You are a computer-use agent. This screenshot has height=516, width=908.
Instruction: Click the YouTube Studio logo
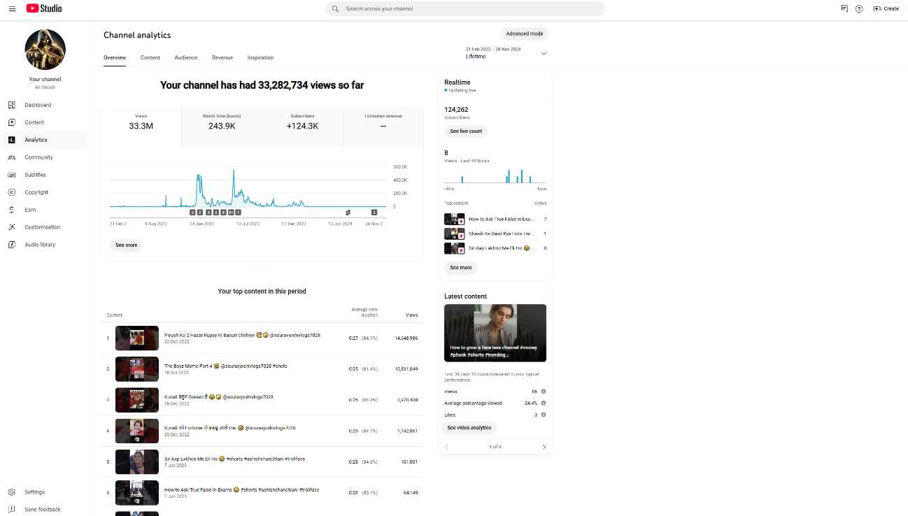[44, 8]
